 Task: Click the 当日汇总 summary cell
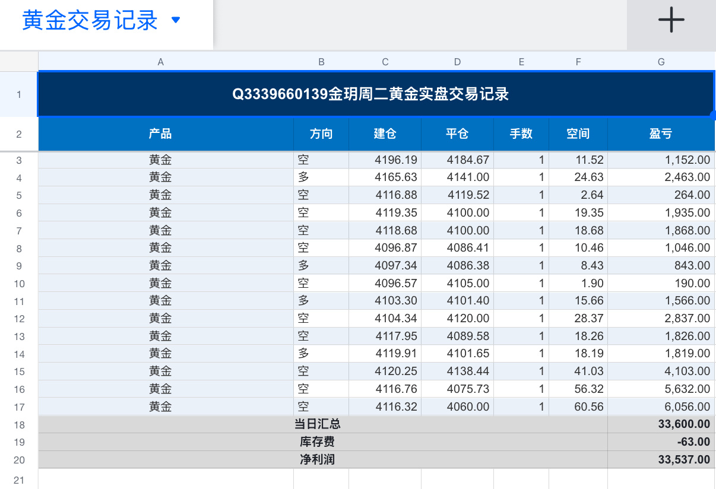[x=323, y=424]
